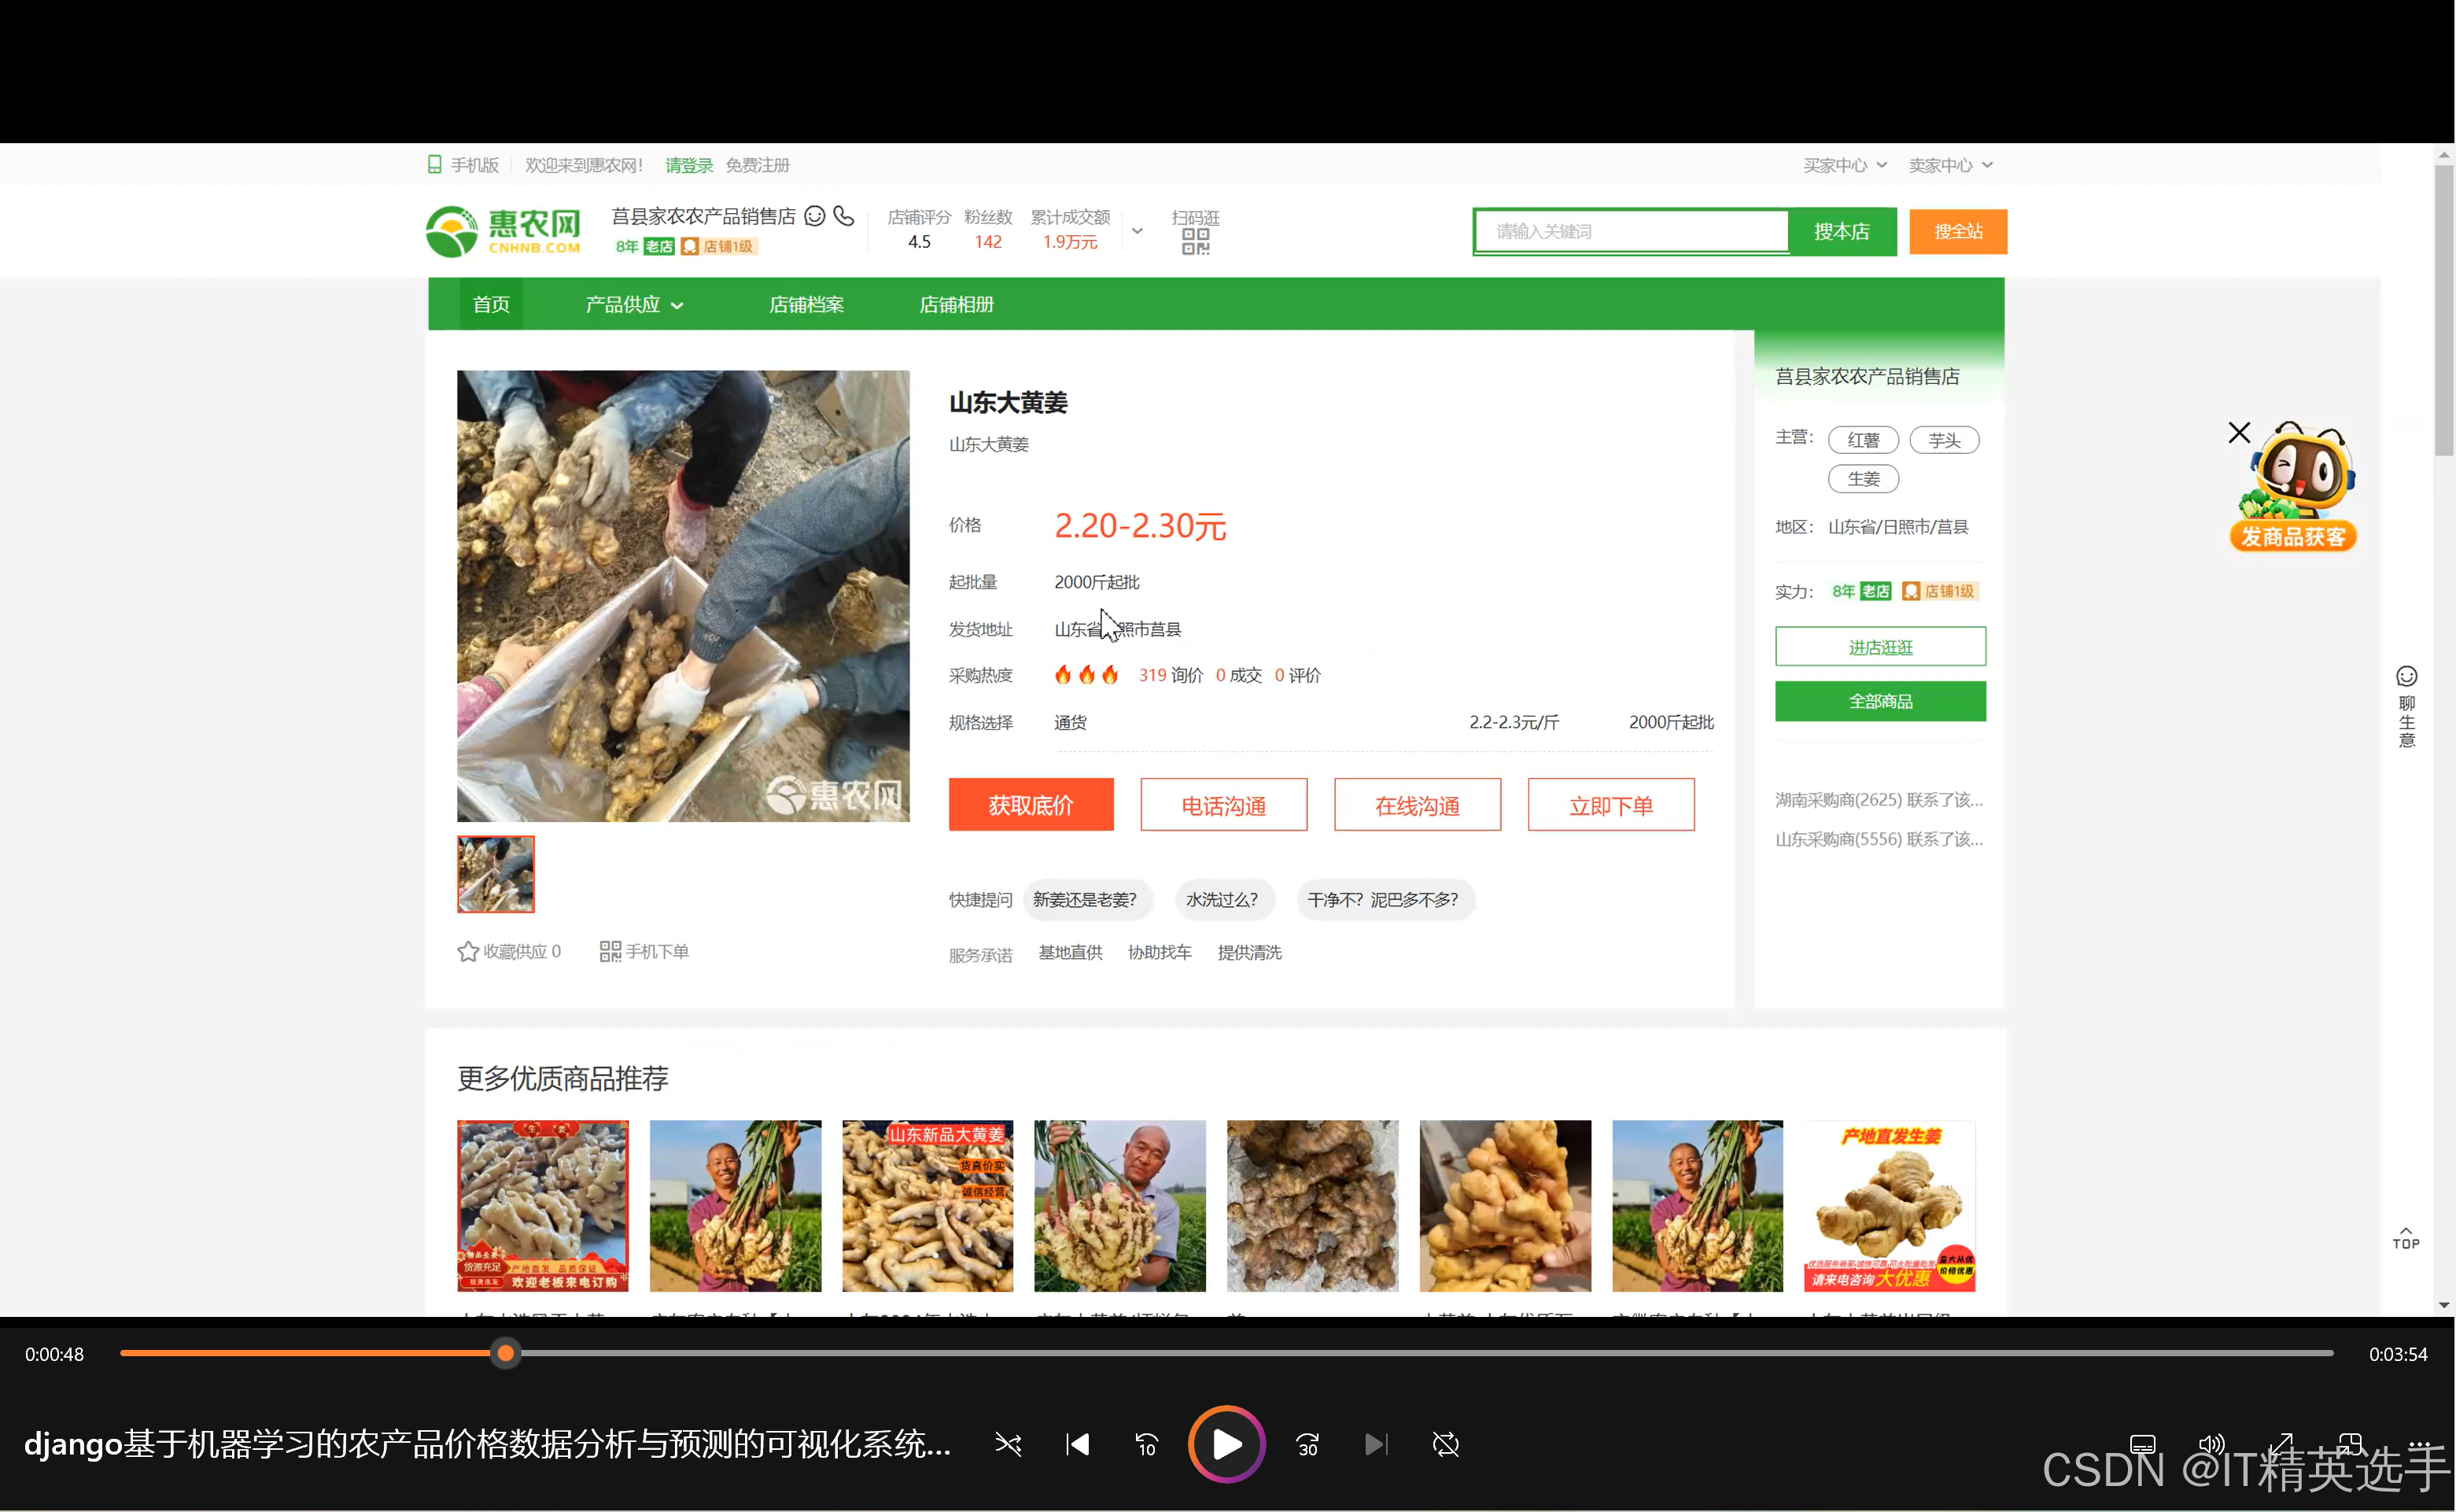Click the 搜本店 button
Viewport: 2456px width, 1512px height.
point(1841,231)
